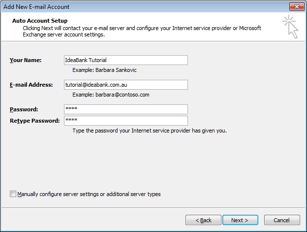The height and width of the screenshot is (232, 307).
Task: Cancel the new e-mail account wizard
Action: 282,220
